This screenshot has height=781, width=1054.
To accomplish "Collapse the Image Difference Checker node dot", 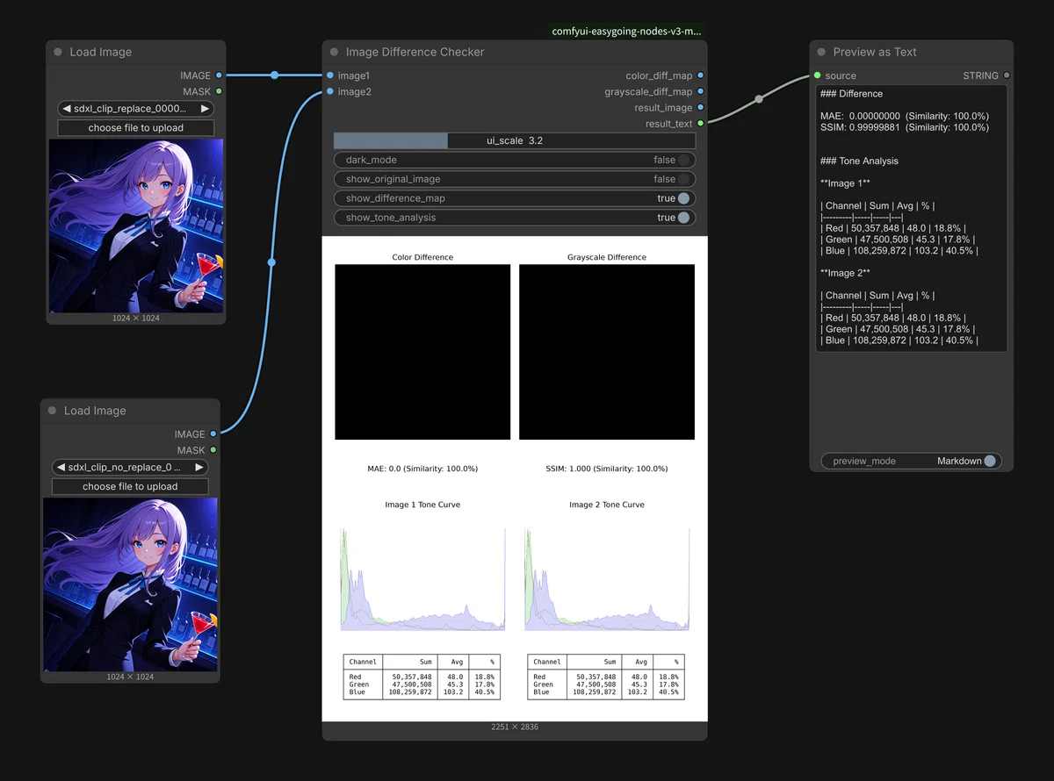I will tap(334, 52).
